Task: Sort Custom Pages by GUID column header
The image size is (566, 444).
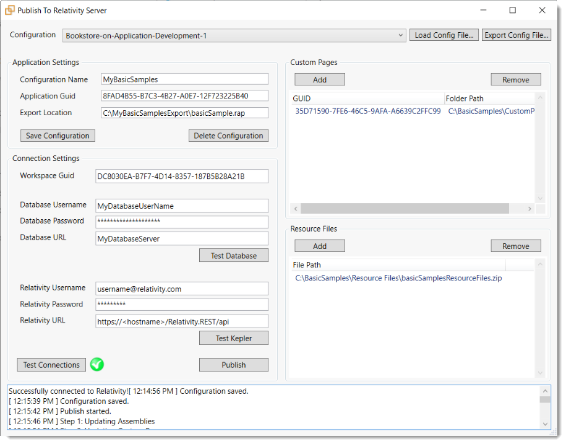Action: click(367, 98)
